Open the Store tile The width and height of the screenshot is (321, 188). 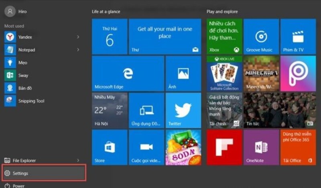coord(110,147)
